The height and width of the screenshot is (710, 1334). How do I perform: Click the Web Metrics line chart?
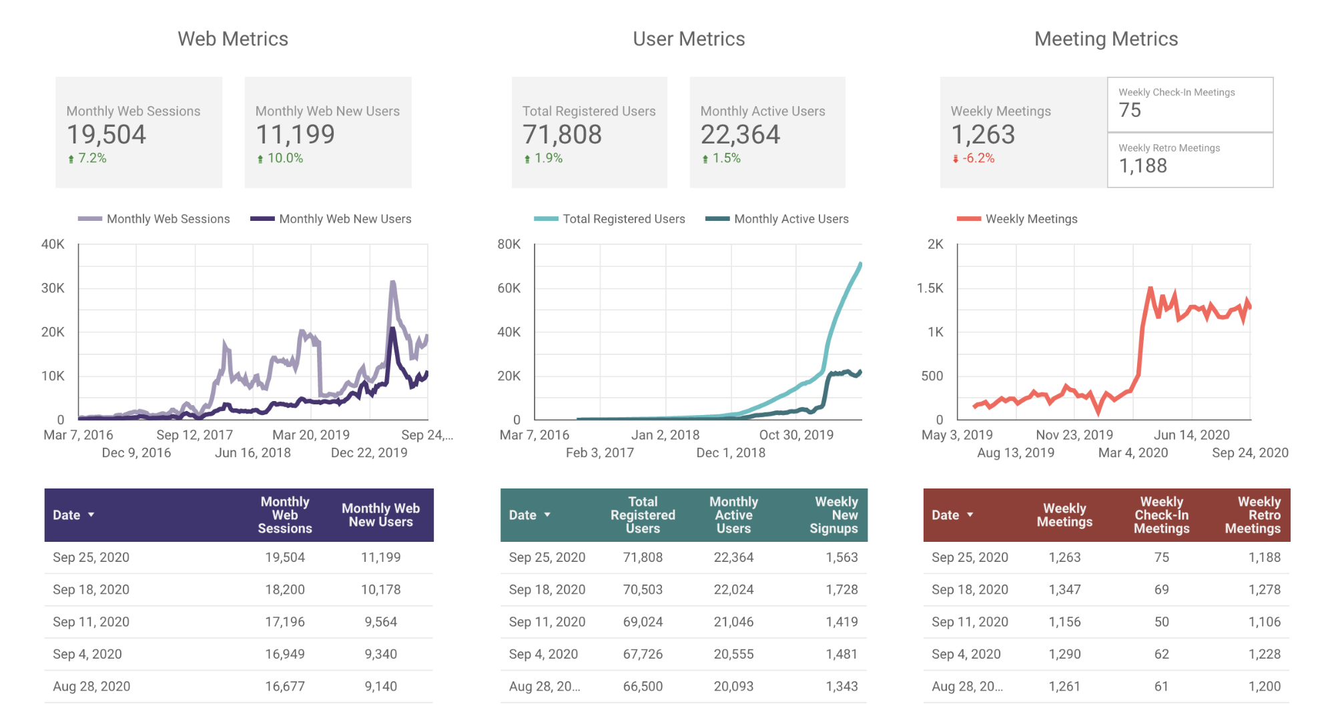point(253,332)
